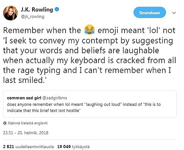Click the common sad girl name
Screen dimensions: 184x150
pos(24,98)
